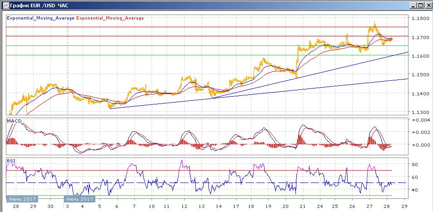Viewport: 433px width, 212px height.
Task: Click the date label 27 on time axis
Action: (x=369, y=207)
